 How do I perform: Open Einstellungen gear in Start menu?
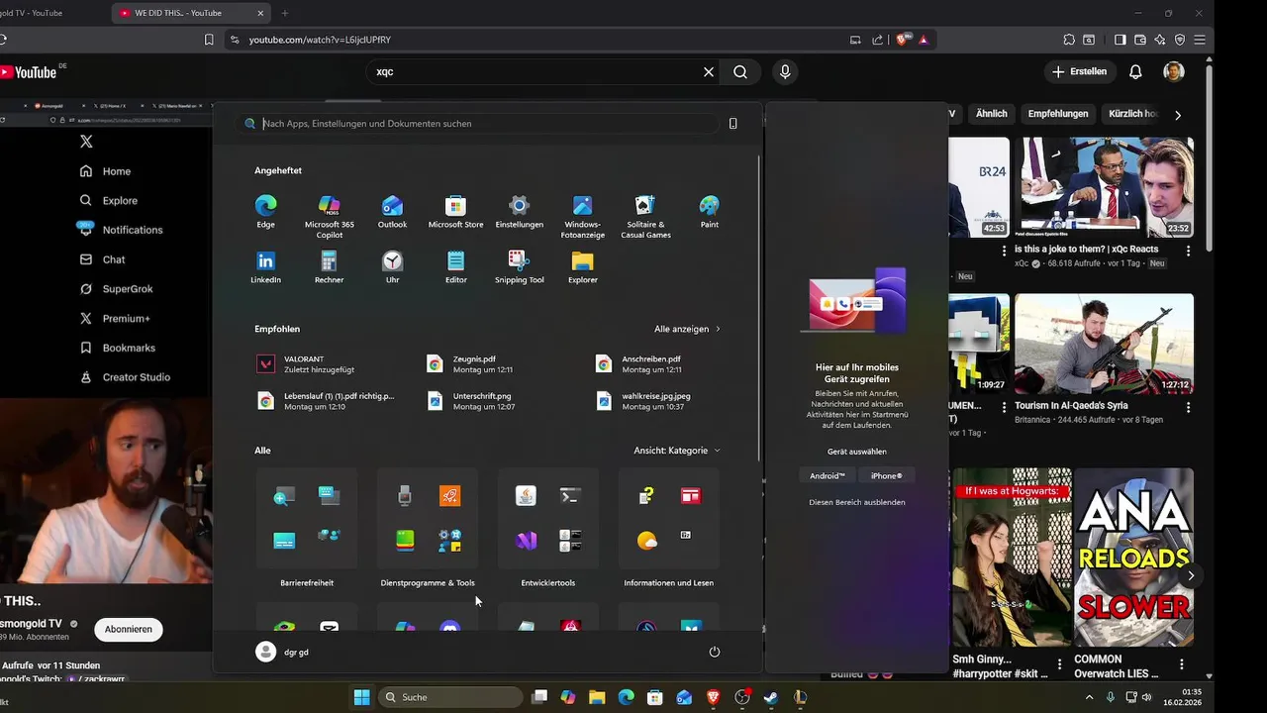[519, 211]
